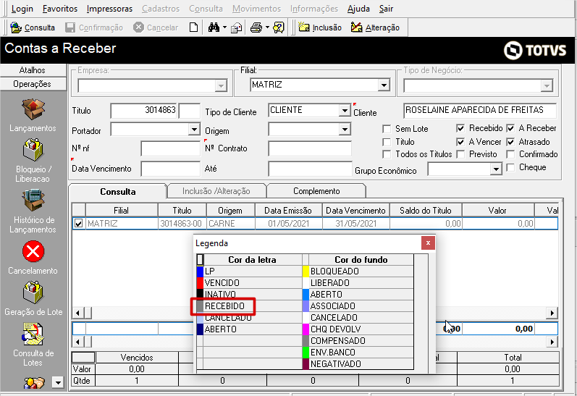The height and width of the screenshot is (396, 577).
Task: Click the green ENV.BANCO color swatch
Action: pos(306,353)
